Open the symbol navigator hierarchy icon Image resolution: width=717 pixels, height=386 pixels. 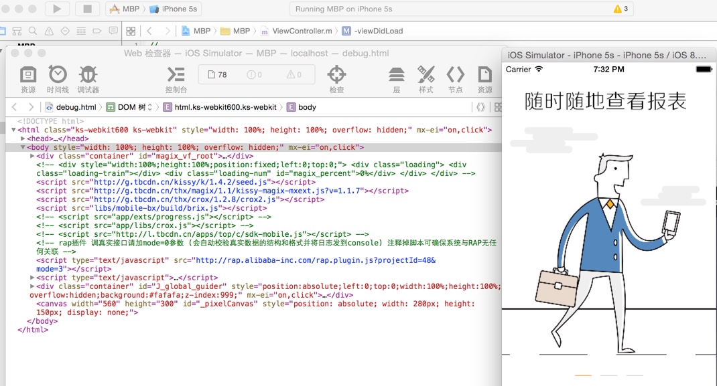(17, 31)
